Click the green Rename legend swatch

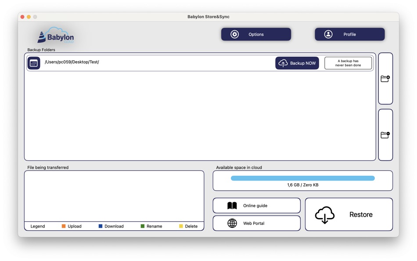[x=143, y=226]
